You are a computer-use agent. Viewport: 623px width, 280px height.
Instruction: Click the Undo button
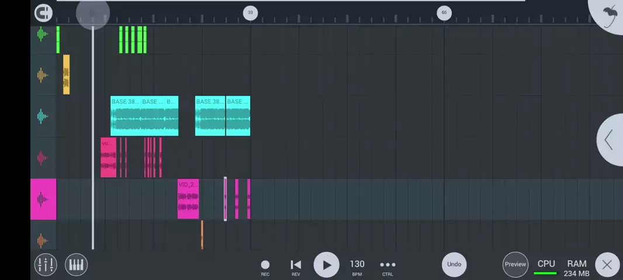[x=454, y=264]
